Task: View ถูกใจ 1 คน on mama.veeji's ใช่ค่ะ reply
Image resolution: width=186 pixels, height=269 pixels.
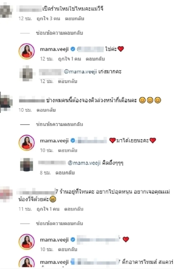Action: 69,59
